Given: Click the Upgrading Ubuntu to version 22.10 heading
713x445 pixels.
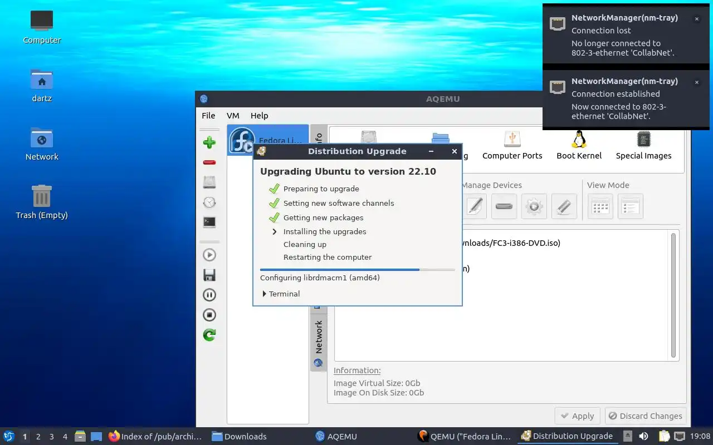Looking at the screenshot, I should click(348, 171).
